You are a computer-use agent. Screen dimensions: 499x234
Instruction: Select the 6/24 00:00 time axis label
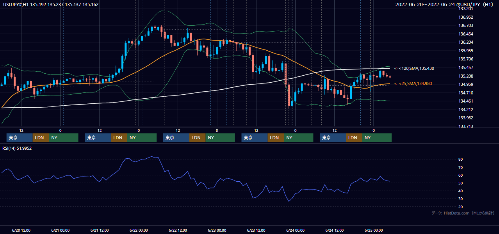[x=295, y=230]
